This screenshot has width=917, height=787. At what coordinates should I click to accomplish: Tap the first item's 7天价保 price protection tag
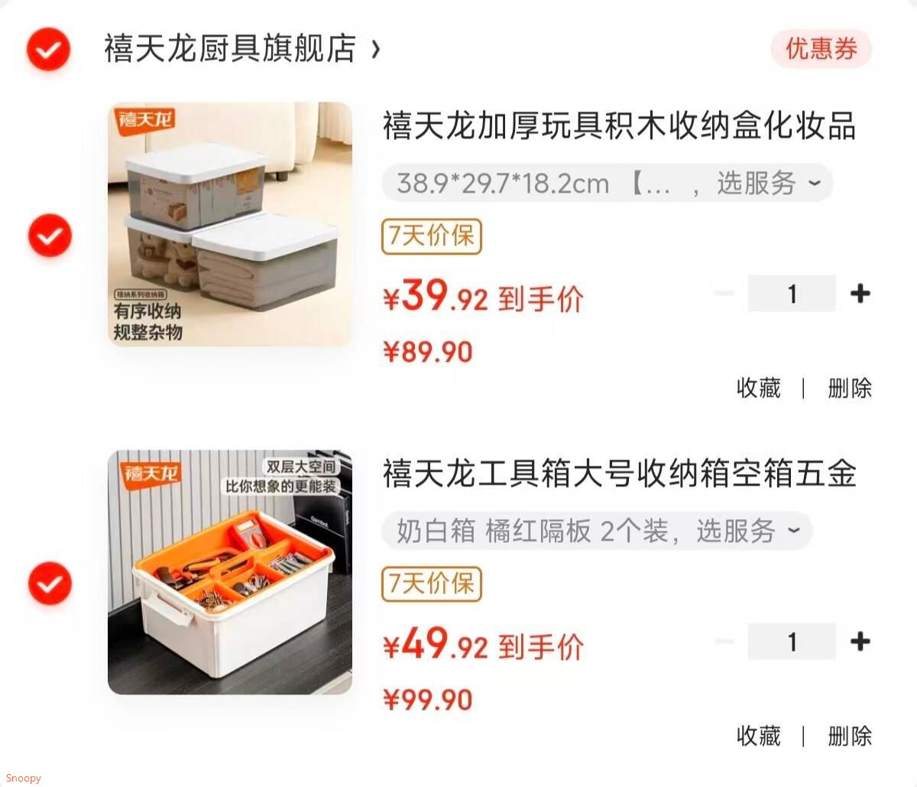[x=432, y=236]
